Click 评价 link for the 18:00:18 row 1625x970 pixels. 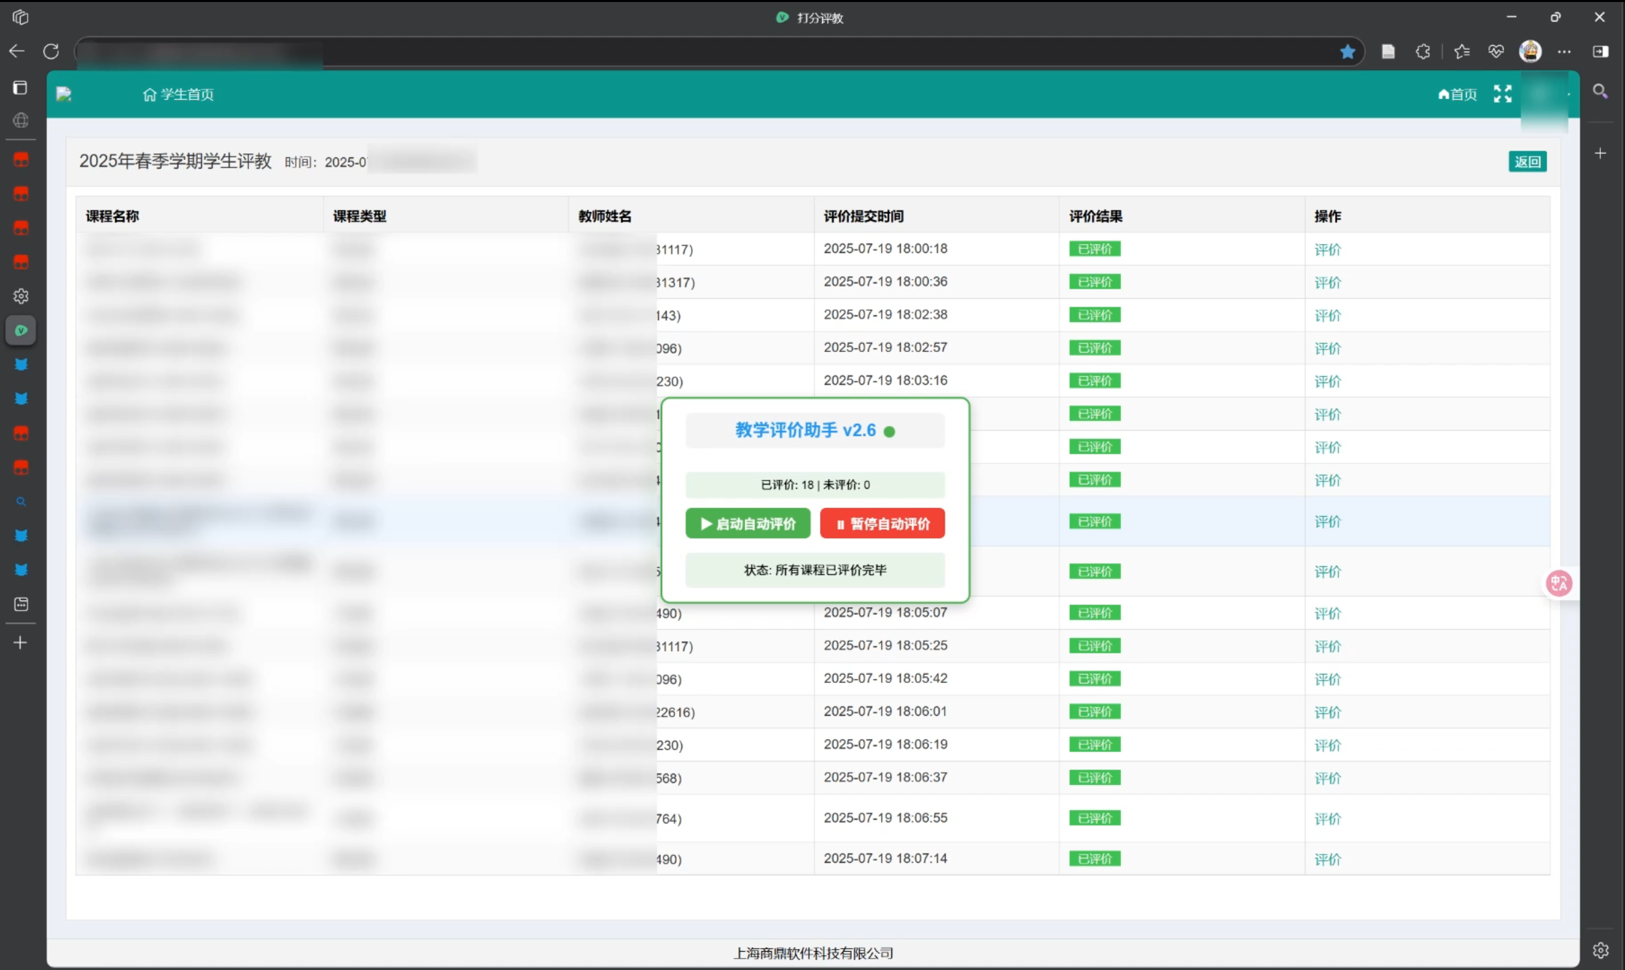click(x=1327, y=250)
